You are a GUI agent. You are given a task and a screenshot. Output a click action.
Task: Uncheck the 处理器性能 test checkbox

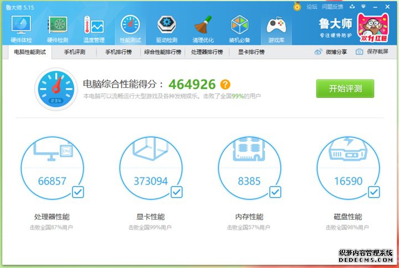pyautogui.click(x=78, y=192)
